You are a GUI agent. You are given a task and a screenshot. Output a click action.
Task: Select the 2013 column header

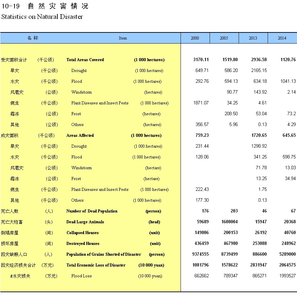click(253, 38)
